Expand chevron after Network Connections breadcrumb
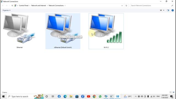 tap(65, 5)
